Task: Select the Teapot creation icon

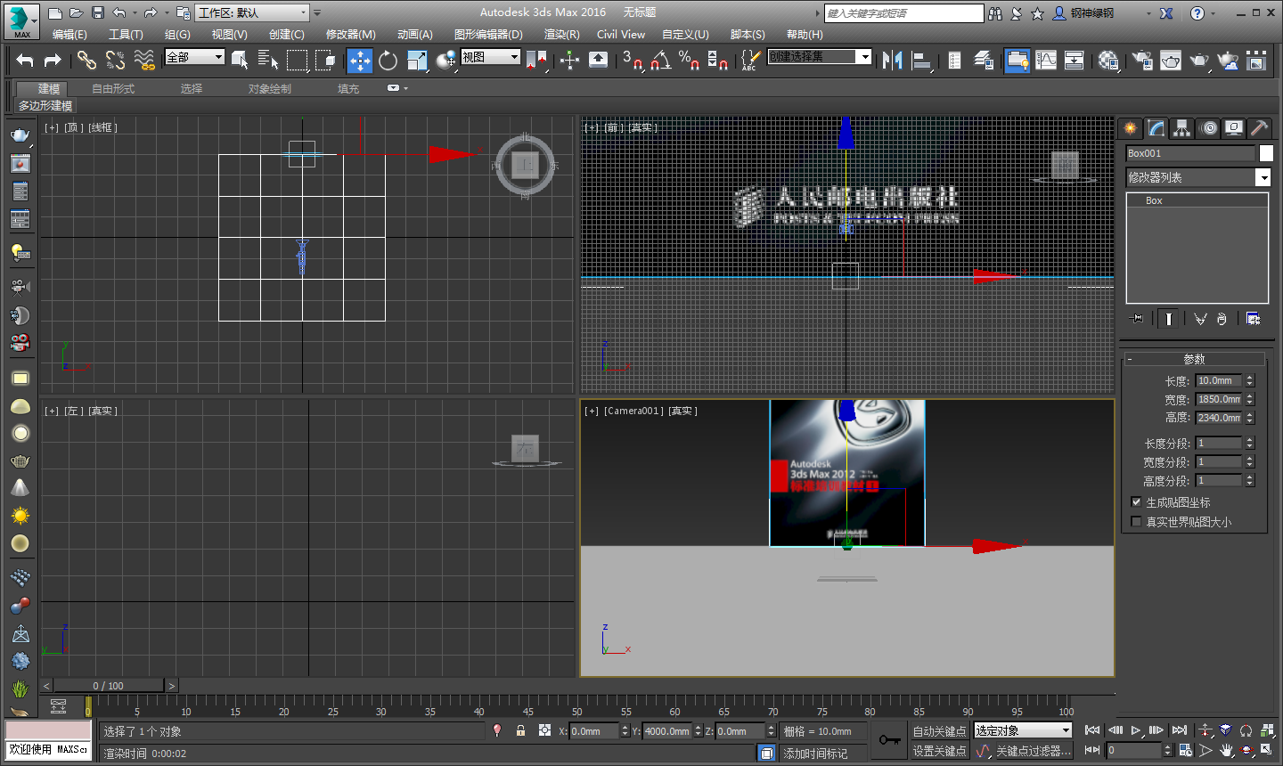Action: (x=20, y=463)
